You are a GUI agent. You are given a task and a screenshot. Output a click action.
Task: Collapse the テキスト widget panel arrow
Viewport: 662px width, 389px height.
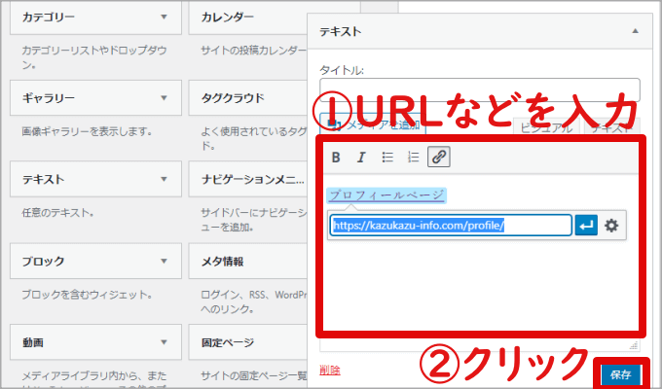coord(635,31)
